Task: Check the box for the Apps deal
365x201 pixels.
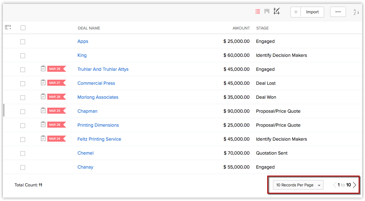Action: pyautogui.click(x=23, y=42)
